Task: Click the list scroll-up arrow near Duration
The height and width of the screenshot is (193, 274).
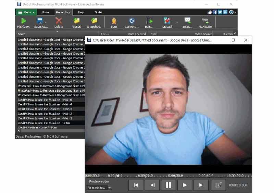Action: coord(235,33)
